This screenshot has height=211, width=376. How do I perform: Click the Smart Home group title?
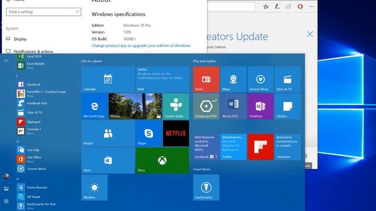coord(202,169)
